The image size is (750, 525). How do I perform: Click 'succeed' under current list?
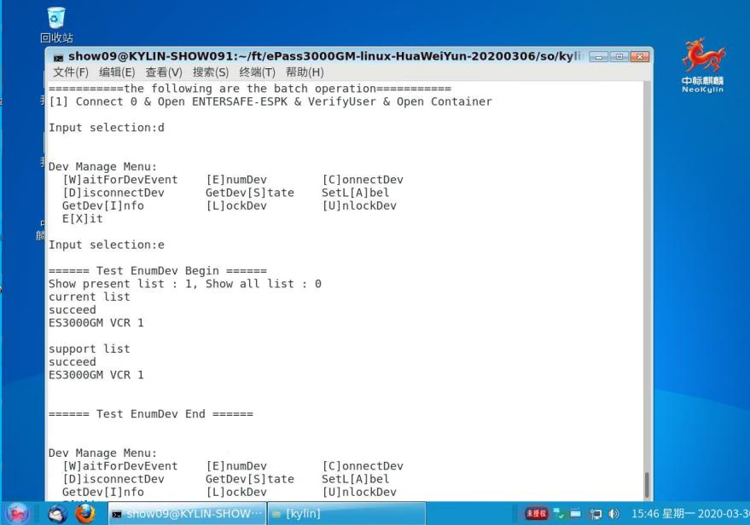[x=73, y=310]
